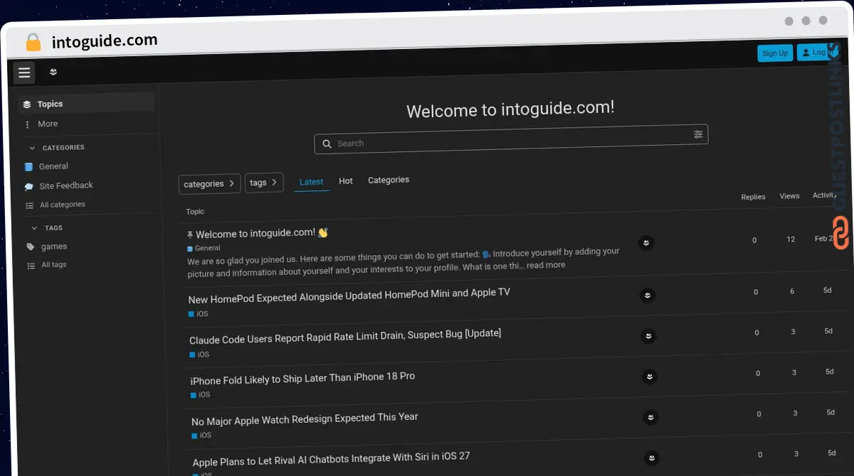Image resolution: width=854 pixels, height=476 pixels.
Task: Click the More vertical dots icon
Action: (28, 124)
